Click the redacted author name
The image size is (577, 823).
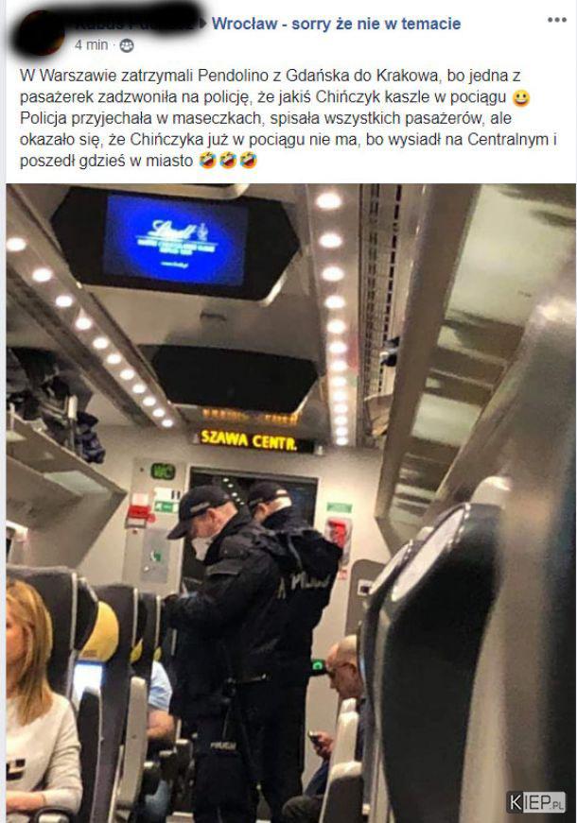click(x=134, y=21)
